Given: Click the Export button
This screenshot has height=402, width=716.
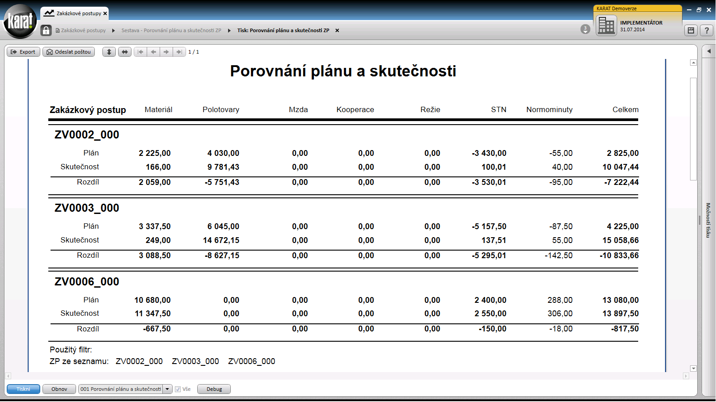Looking at the screenshot, I should (23, 52).
